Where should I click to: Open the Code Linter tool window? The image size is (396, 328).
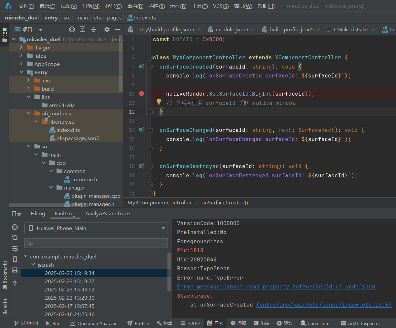pos(316,323)
